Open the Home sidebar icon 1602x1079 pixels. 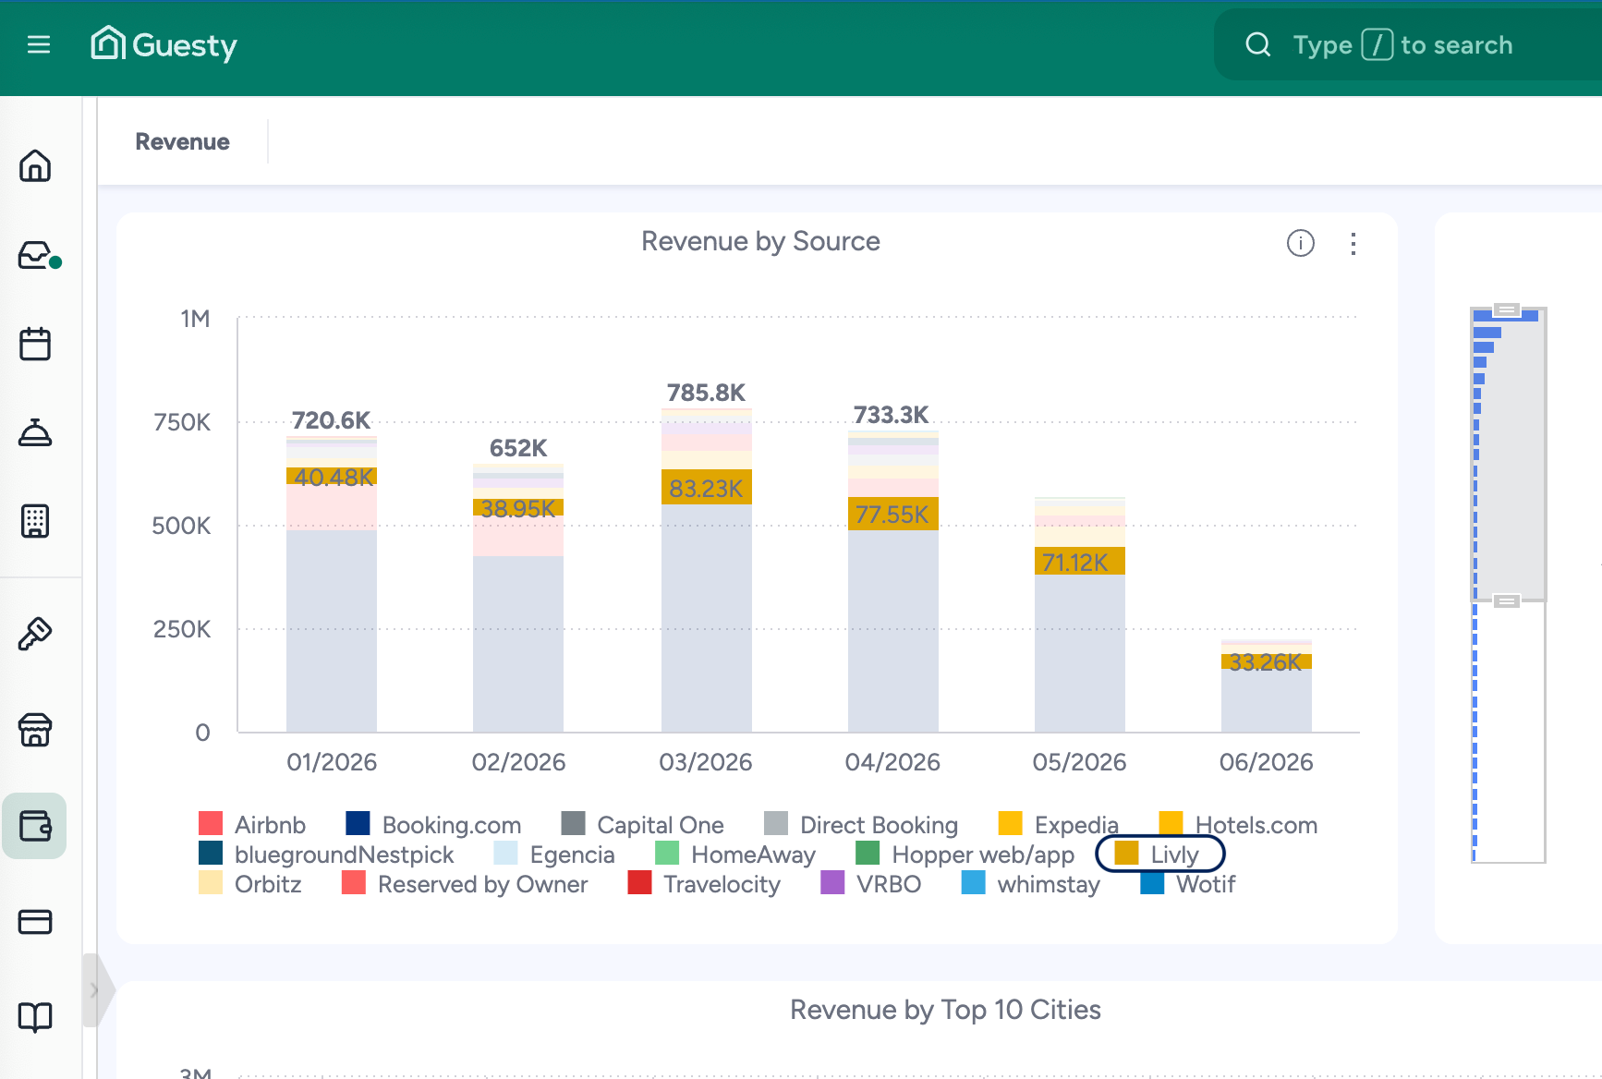(35, 165)
